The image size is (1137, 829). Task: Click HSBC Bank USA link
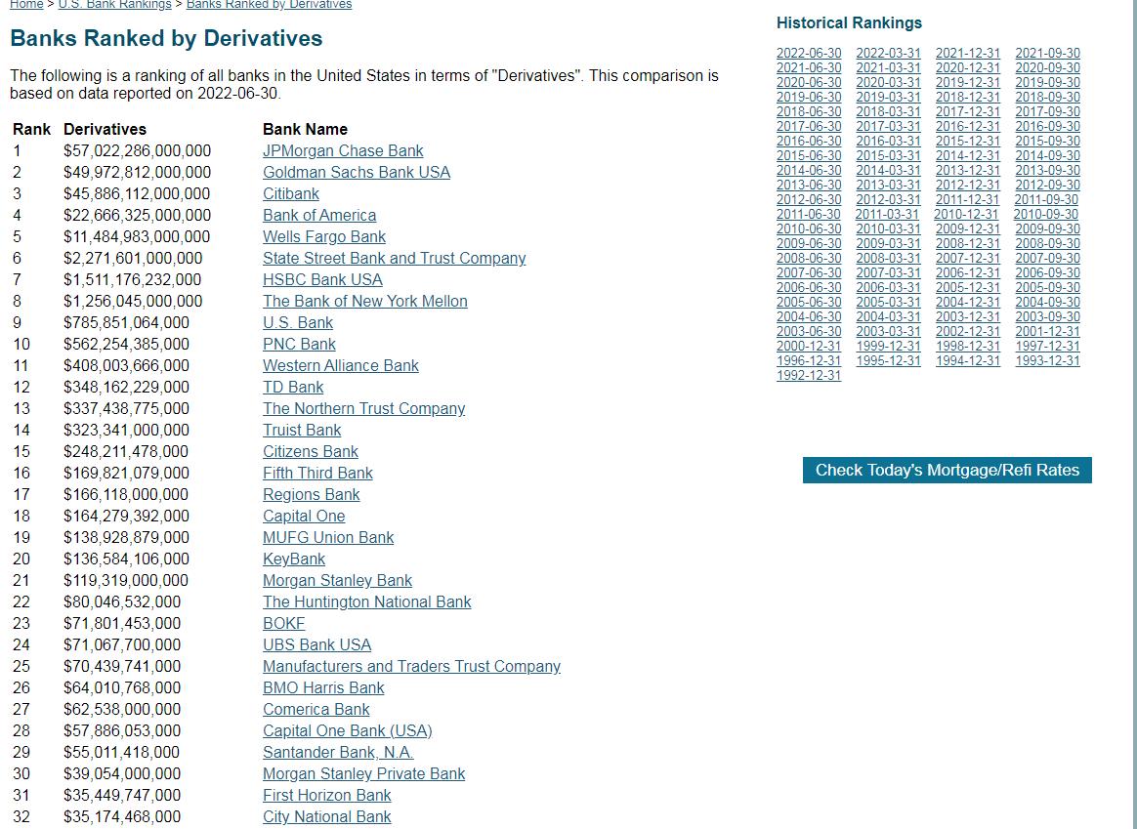click(322, 279)
